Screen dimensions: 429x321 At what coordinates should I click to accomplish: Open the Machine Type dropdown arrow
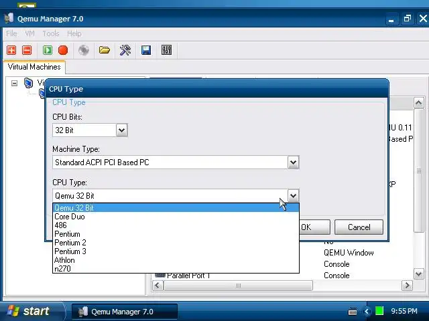pos(294,163)
